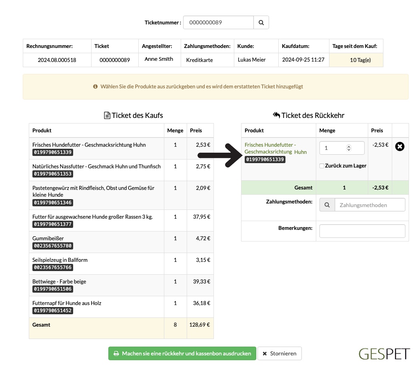This screenshot has width=413, height=365.
Task: Click the price 36,18 €
Action: [x=202, y=303]
